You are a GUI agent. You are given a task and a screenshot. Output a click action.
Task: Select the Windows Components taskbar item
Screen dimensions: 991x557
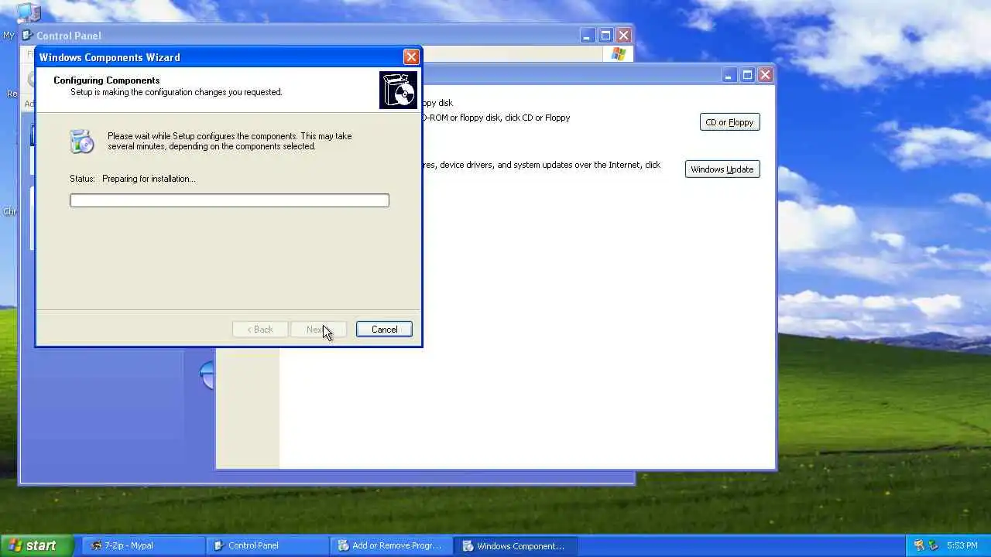tap(516, 545)
